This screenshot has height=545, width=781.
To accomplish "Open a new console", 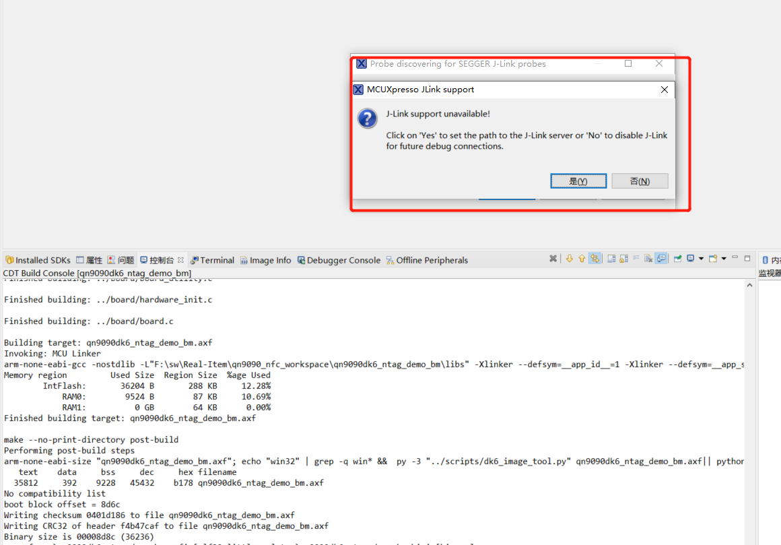I will (x=712, y=260).
